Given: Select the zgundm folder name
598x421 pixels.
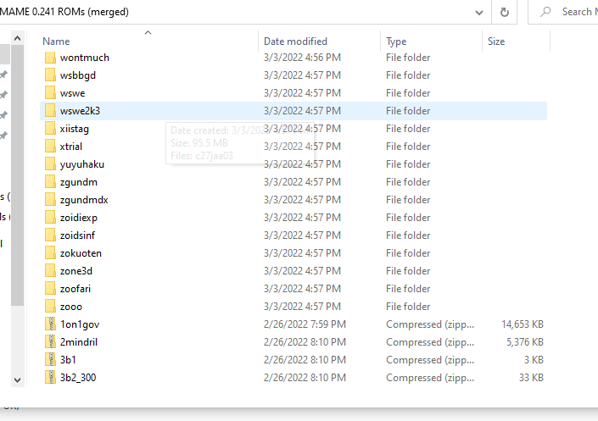Looking at the screenshot, I should [79, 182].
